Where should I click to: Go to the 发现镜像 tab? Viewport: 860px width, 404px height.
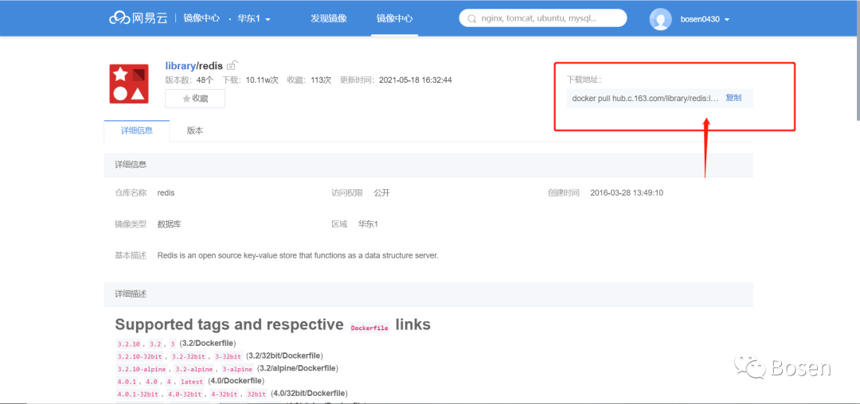click(329, 18)
